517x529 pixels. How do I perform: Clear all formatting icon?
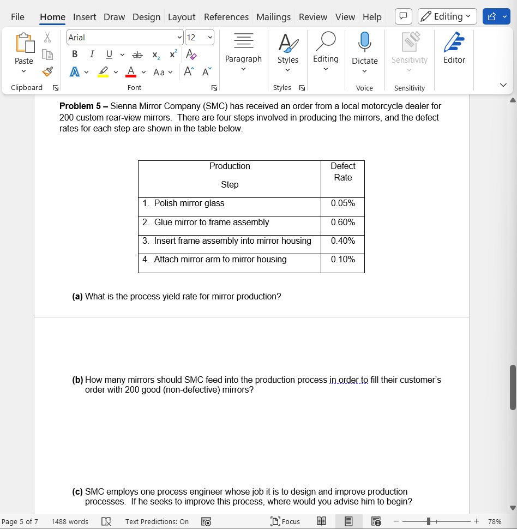click(x=191, y=54)
